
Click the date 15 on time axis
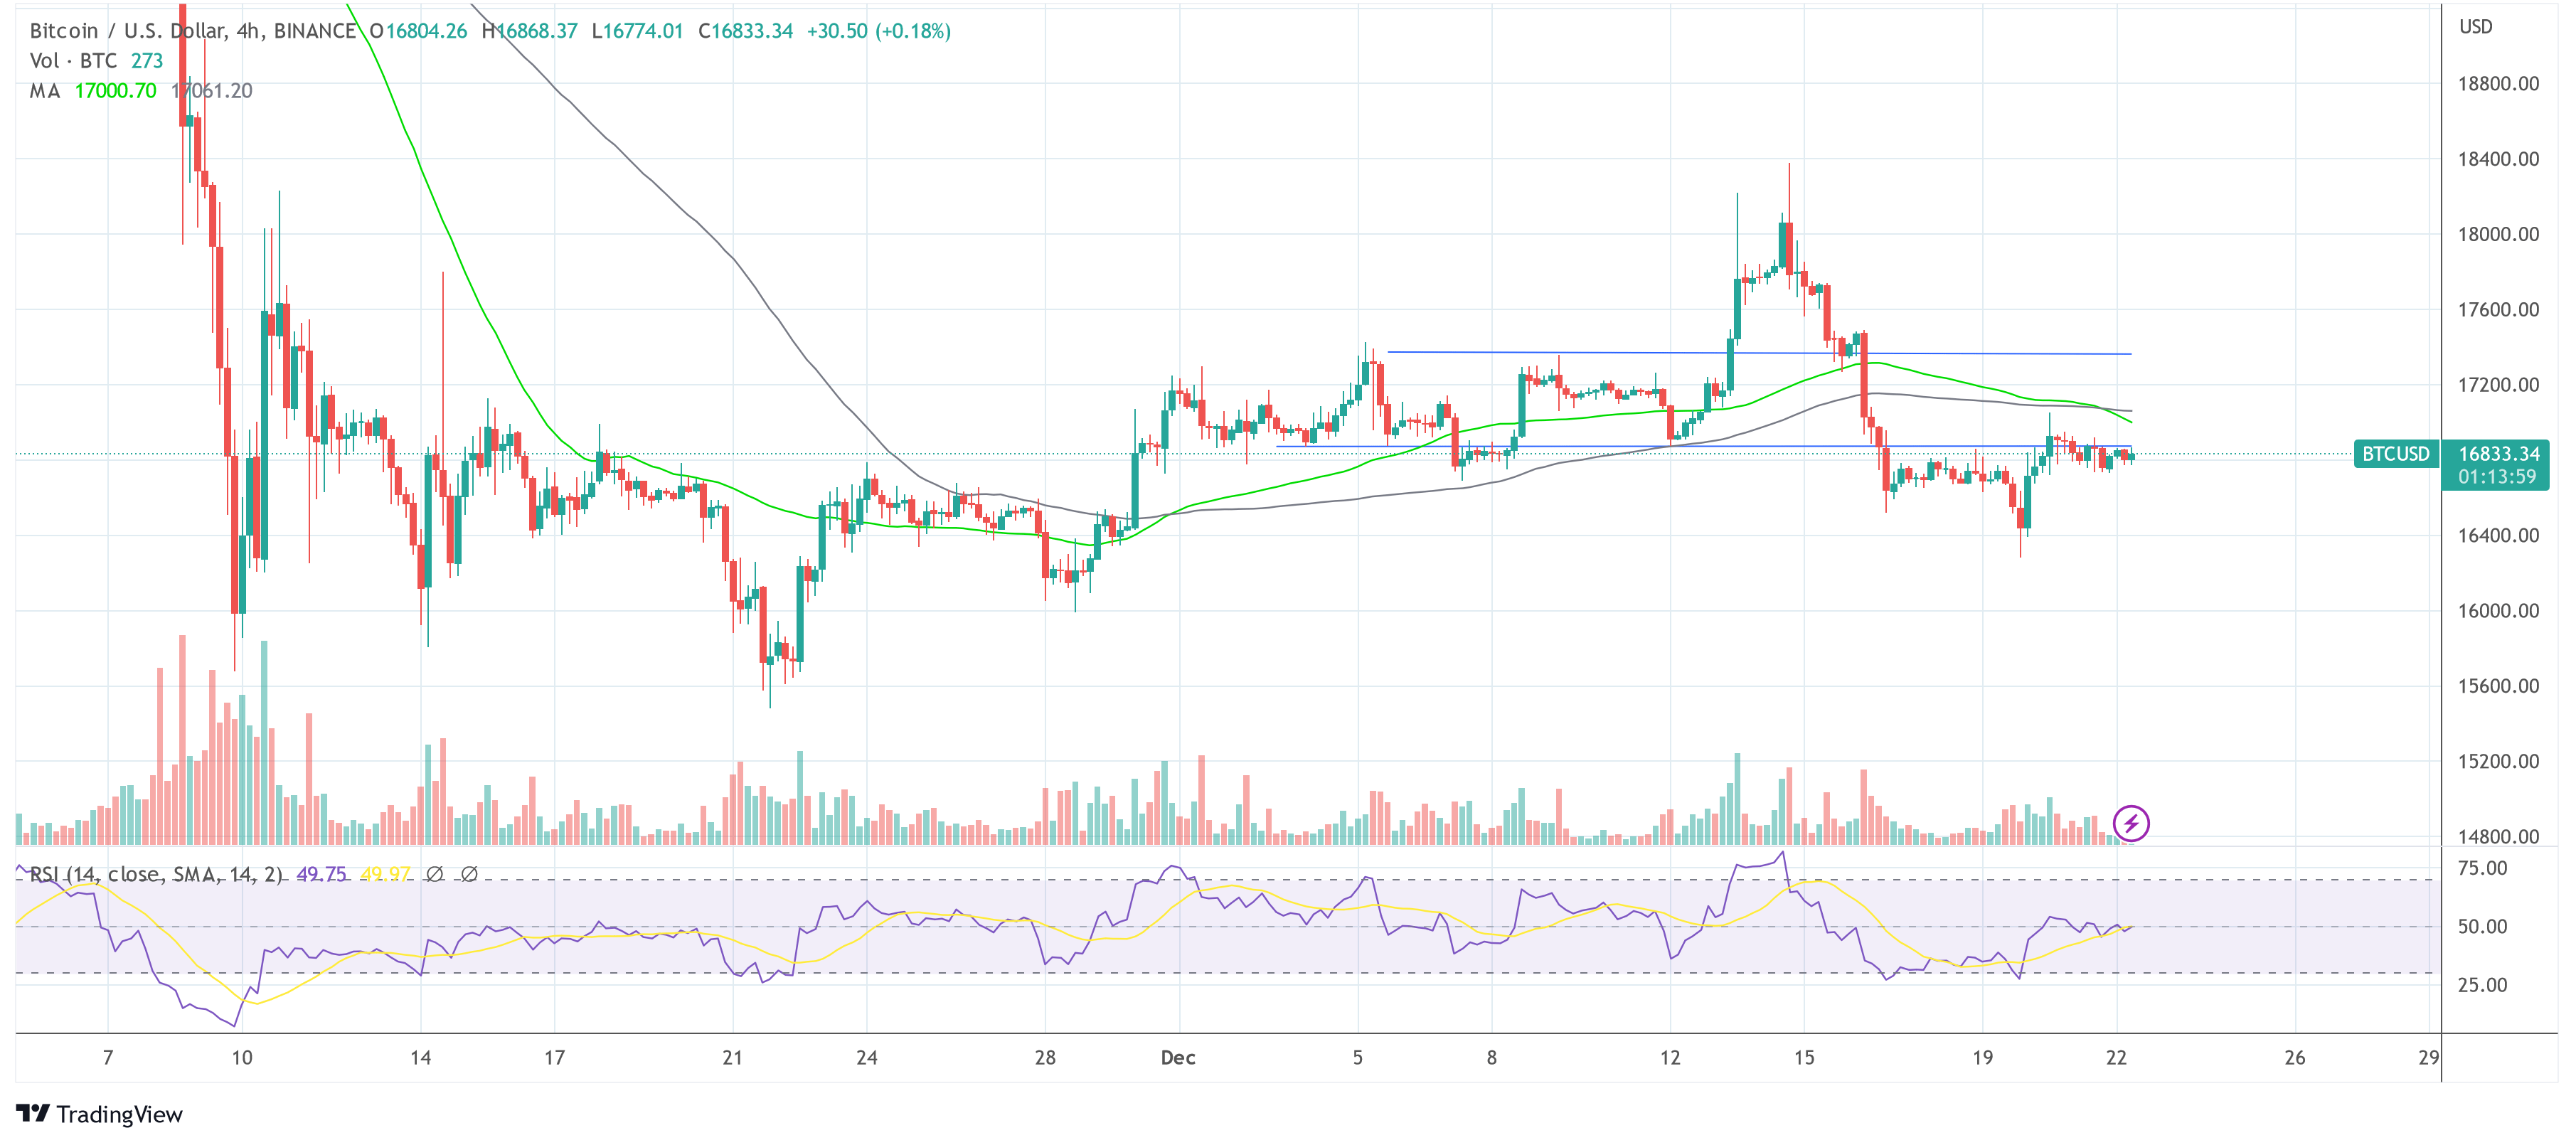(x=1804, y=1058)
